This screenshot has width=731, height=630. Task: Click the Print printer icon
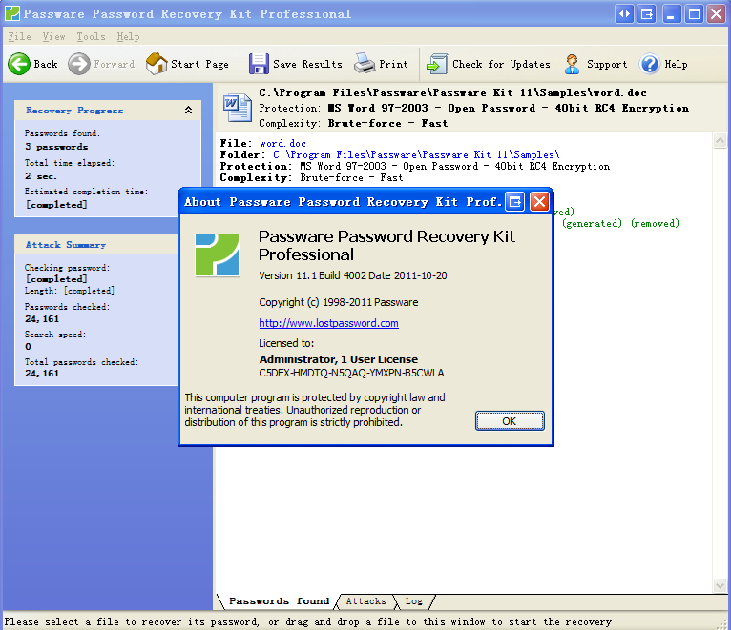click(365, 63)
